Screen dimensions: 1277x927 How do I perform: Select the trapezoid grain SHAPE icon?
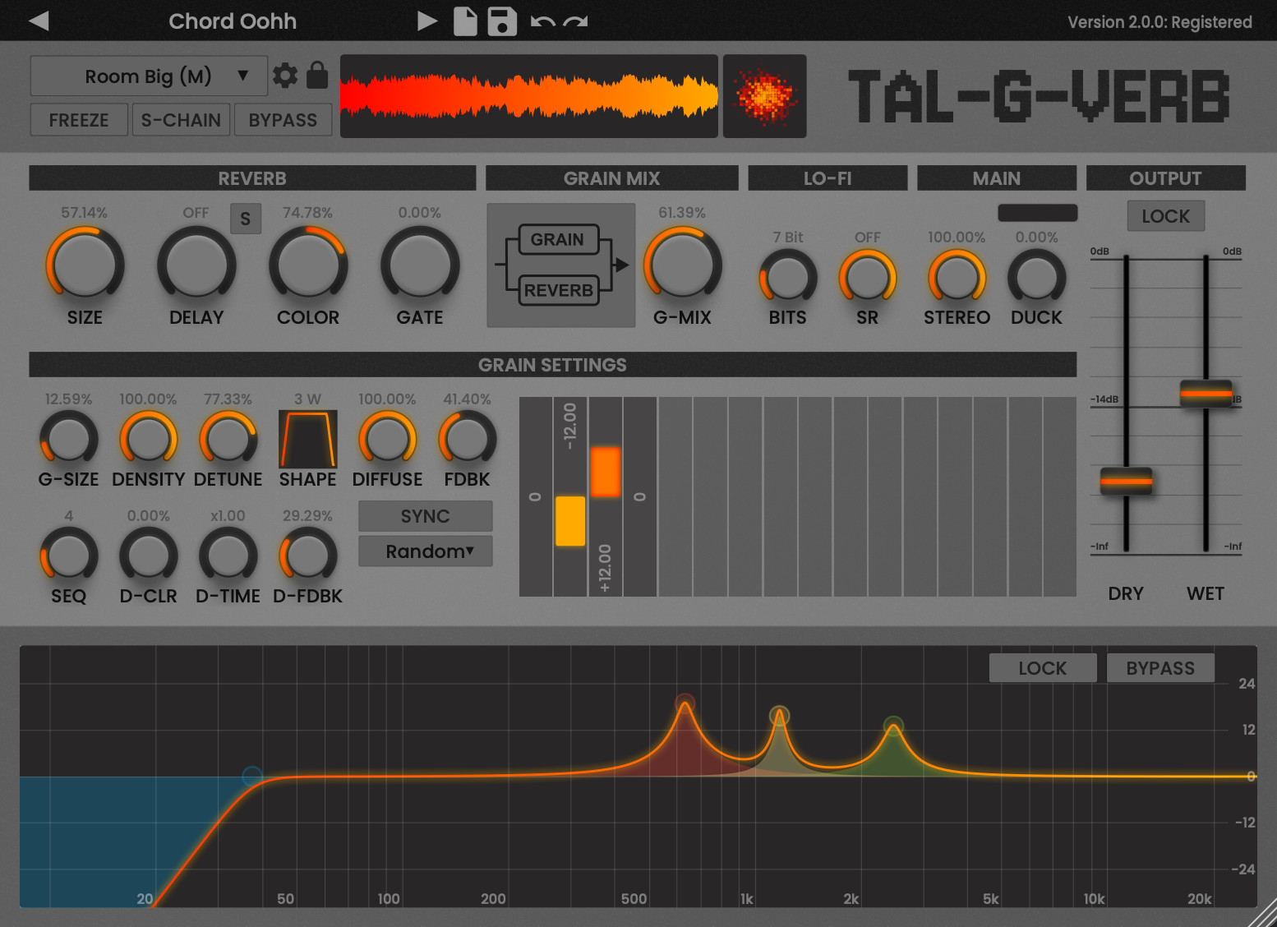tap(308, 440)
